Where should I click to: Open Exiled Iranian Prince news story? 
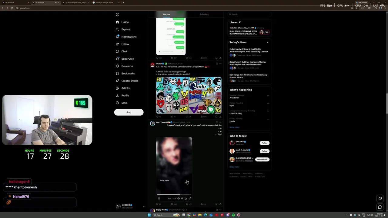click(x=249, y=52)
